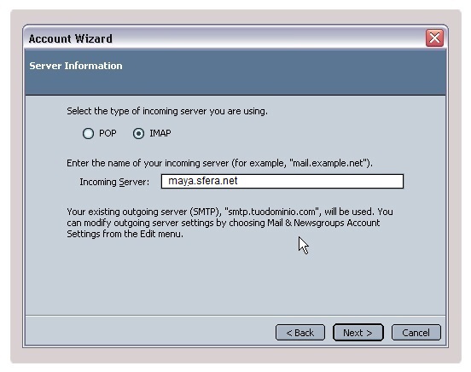The width and height of the screenshot is (471, 372).
Task: Click the "Settings from the Edit menu" text line
Action: coord(125,234)
